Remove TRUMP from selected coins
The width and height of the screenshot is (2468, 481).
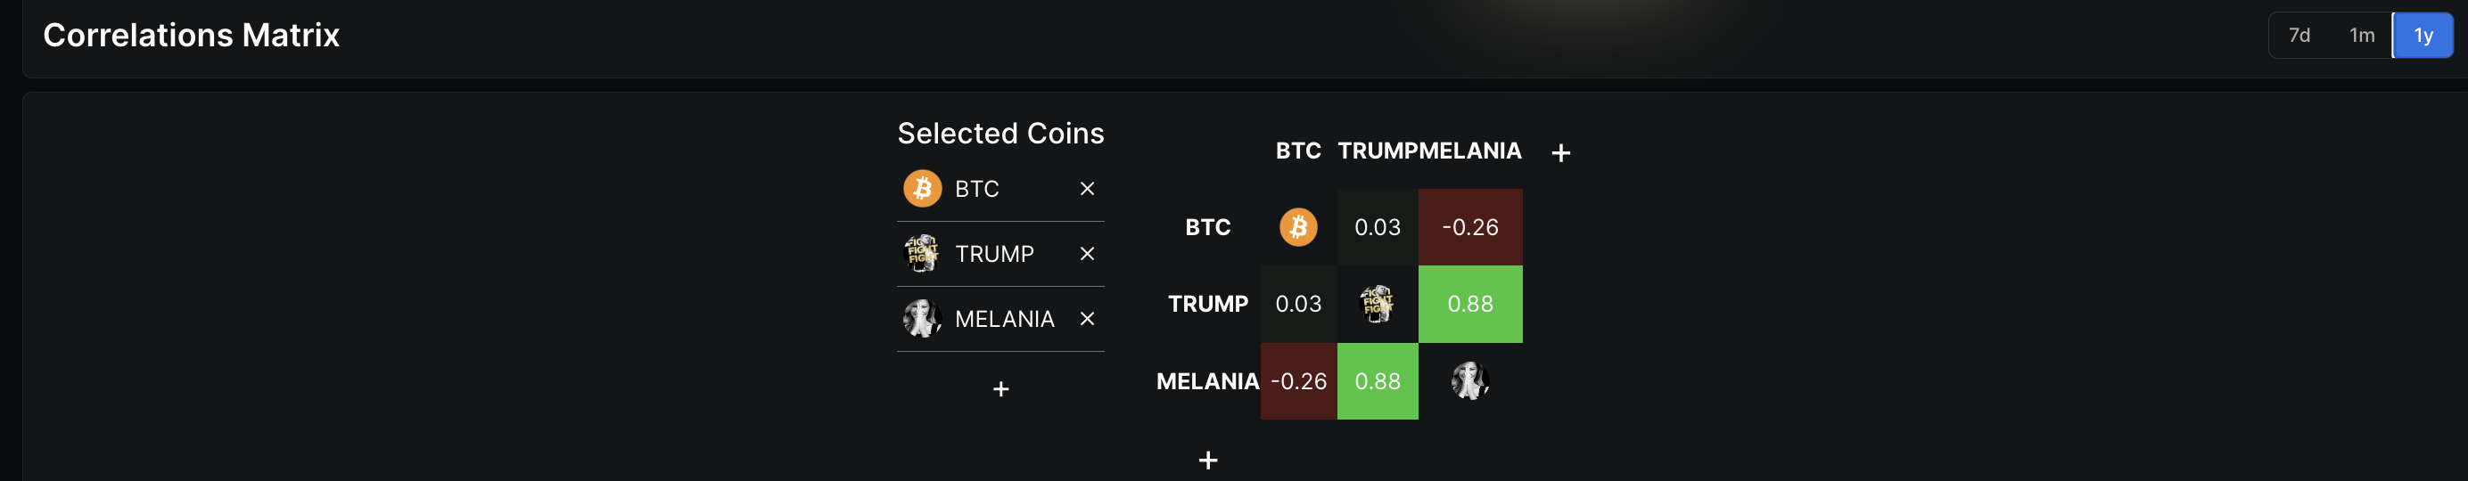[x=1087, y=253]
